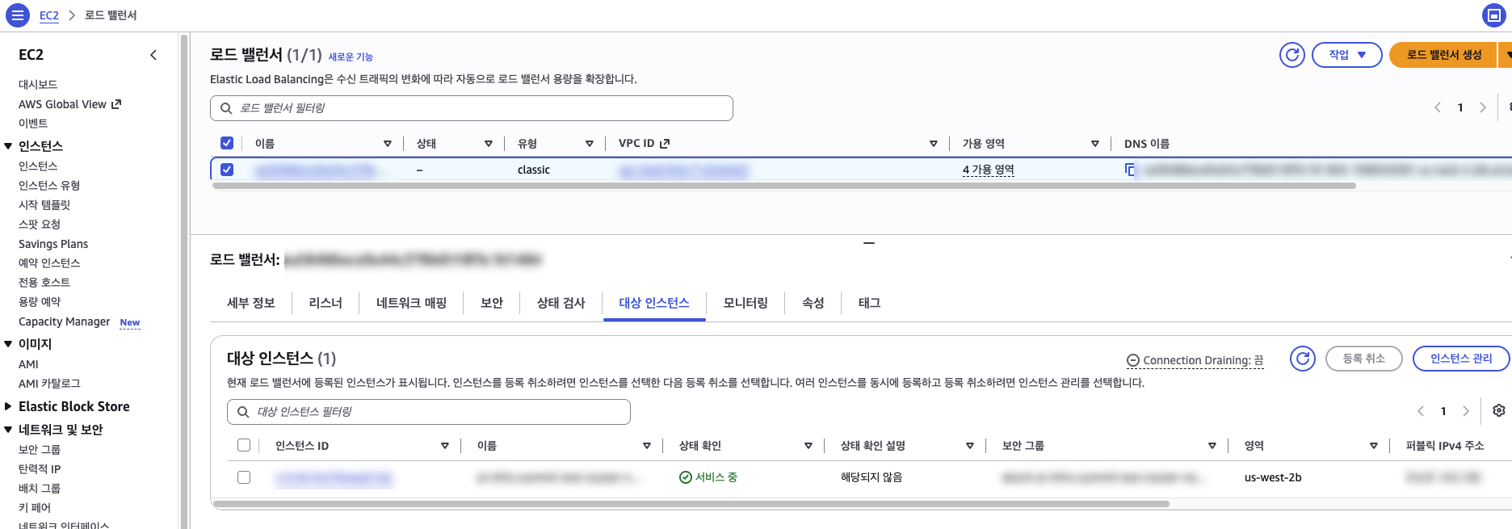
Task: Click the magnifier in target instance filter
Action: pyautogui.click(x=243, y=412)
